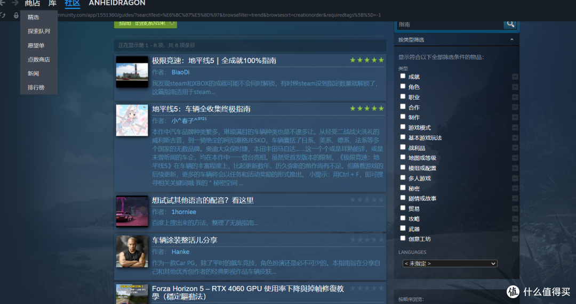Check the 角色 filter checkbox
The width and height of the screenshot is (576, 304).
403,86
